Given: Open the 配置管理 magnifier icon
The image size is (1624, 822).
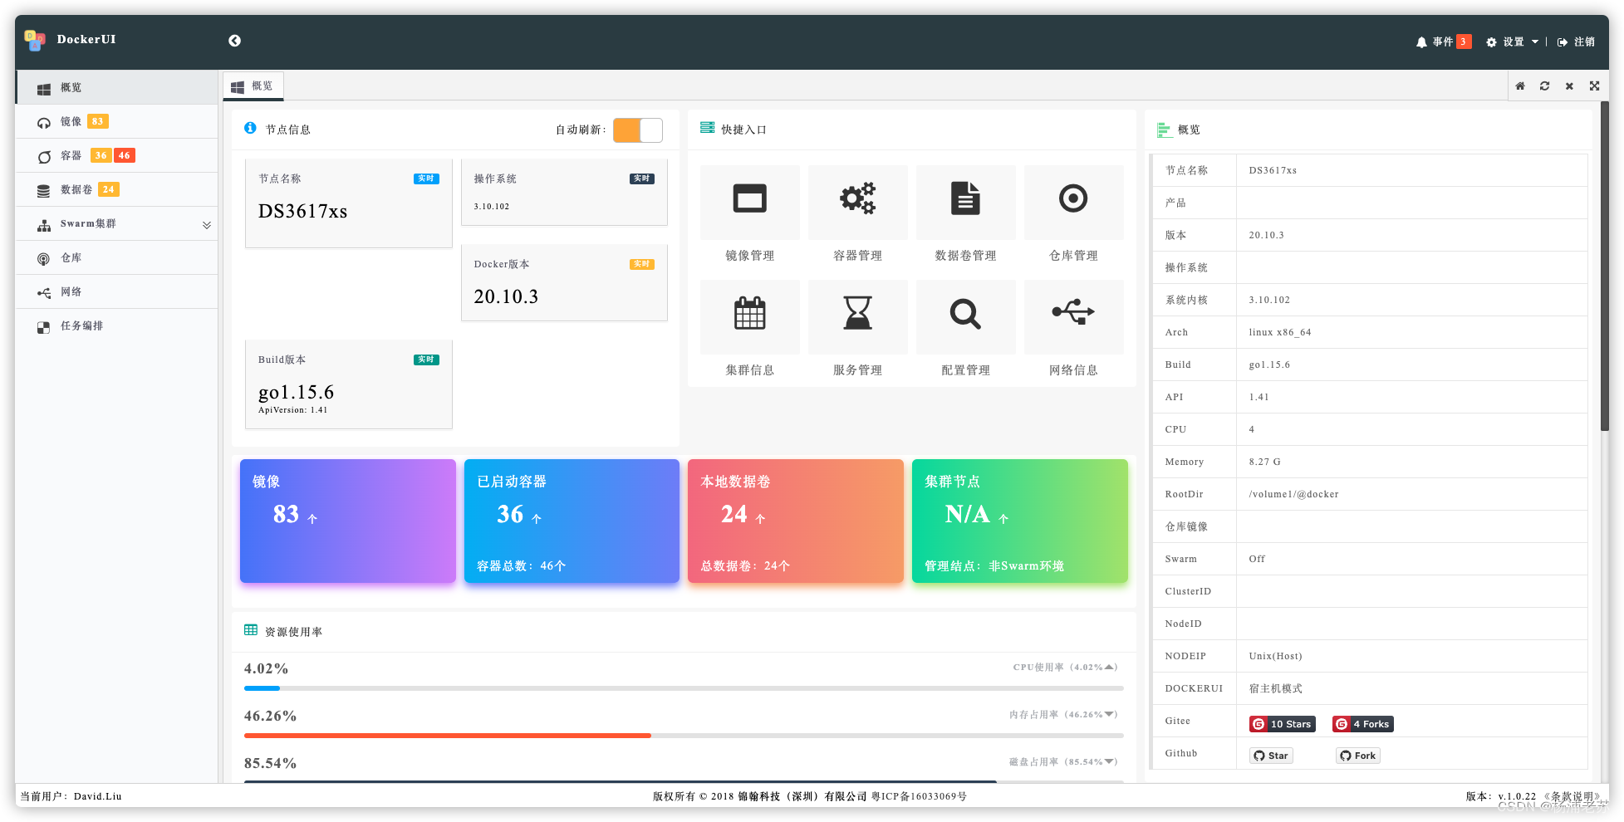Looking at the screenshot, I should pos(965,314).
